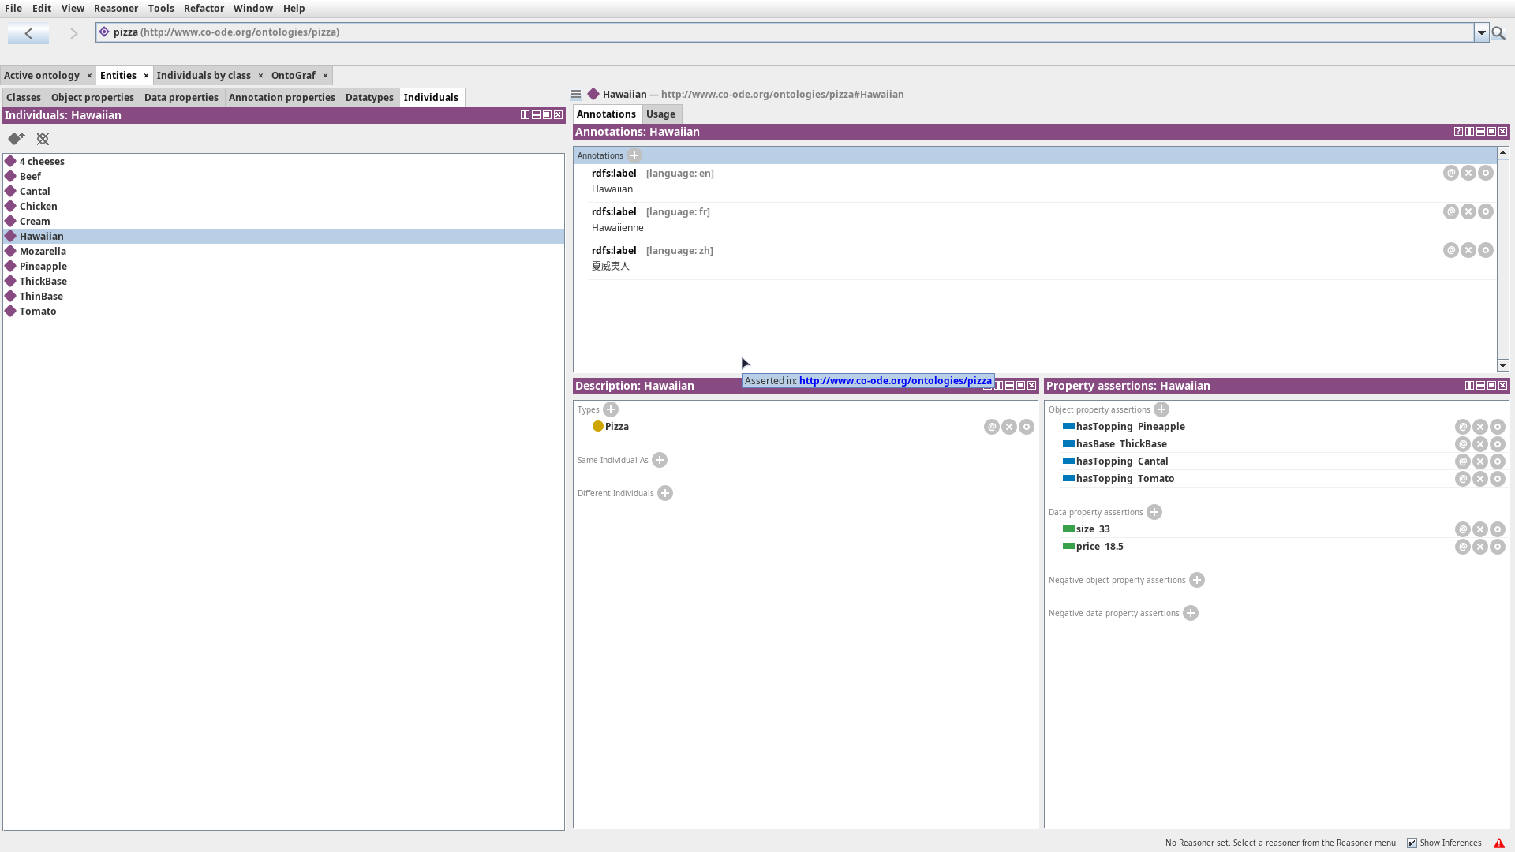
Task: Add a data property assertion
Action: 1154,512
